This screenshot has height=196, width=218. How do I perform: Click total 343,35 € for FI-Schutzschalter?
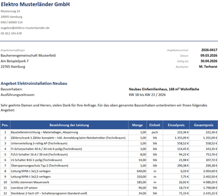click(x=211, y=149)
